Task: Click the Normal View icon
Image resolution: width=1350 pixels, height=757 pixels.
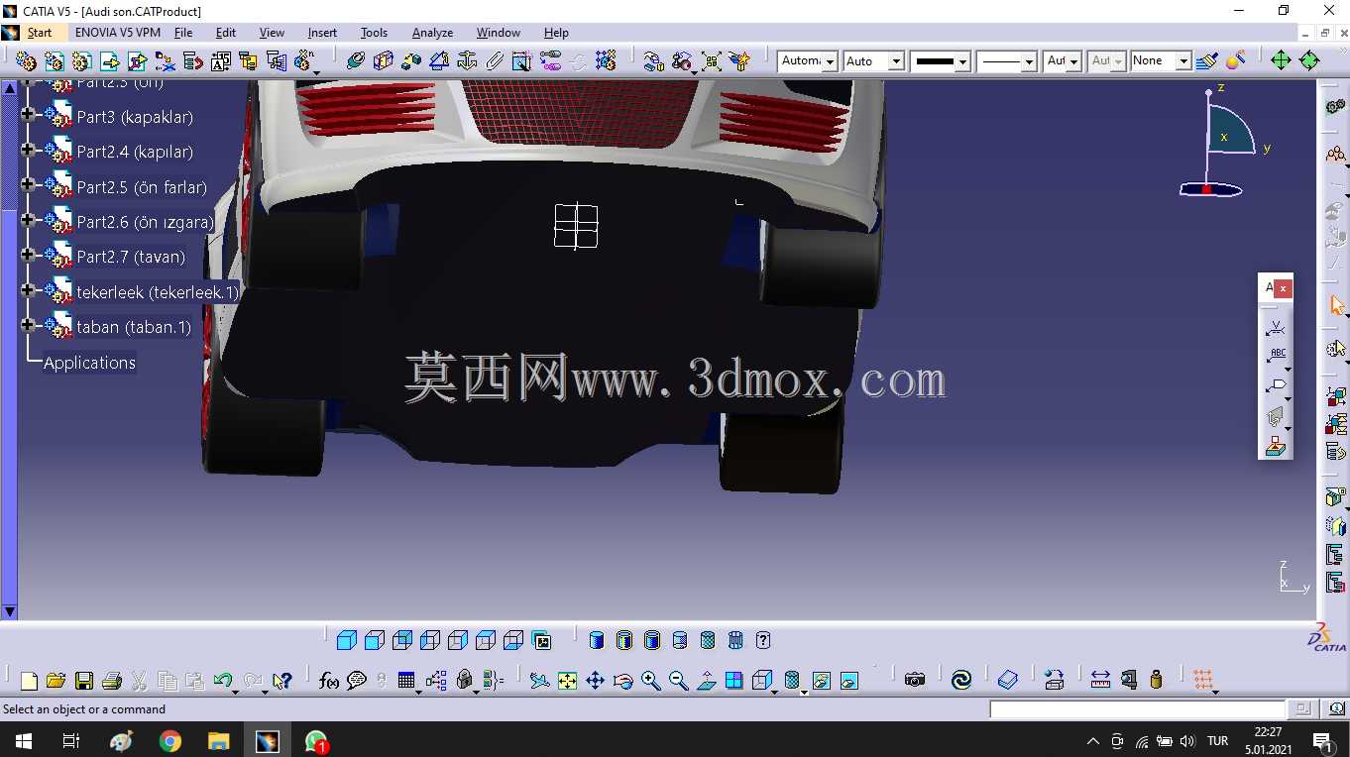Action: 706,681
